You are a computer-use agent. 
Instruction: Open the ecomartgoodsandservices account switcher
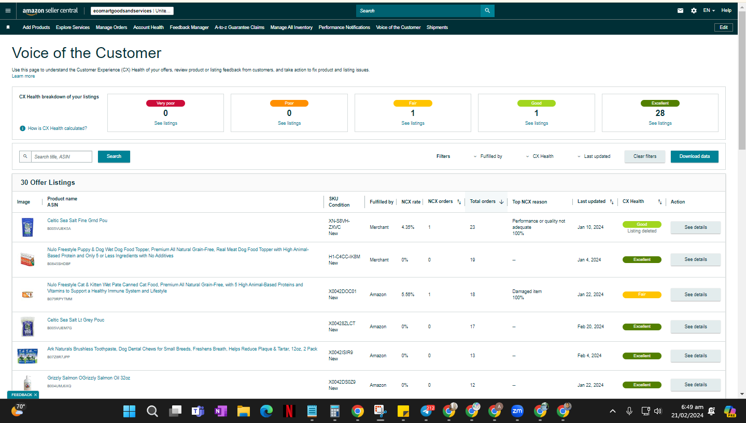(132, 11)
